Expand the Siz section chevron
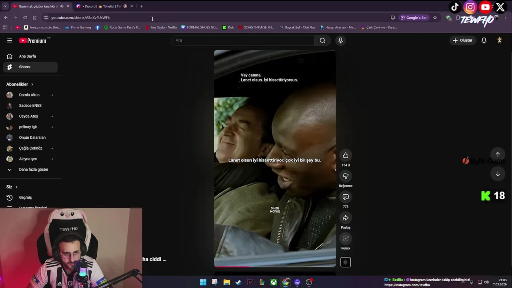The width and height of the screenshot is (512, 288). pyautogui.click(x=16, y=187)
